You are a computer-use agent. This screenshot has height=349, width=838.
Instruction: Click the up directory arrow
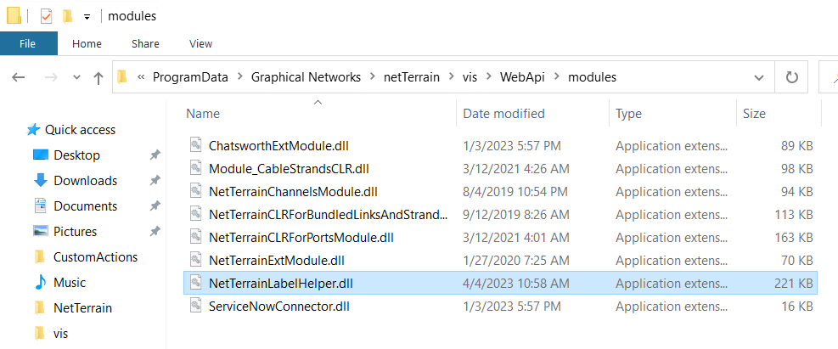click(x=98, y=77)
